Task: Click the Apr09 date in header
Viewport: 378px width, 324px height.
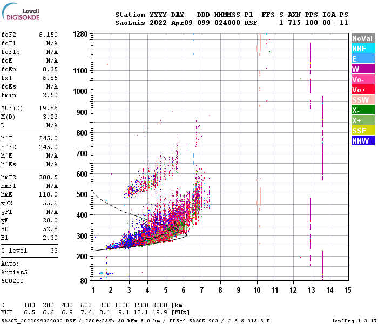Action: click(x=182, y=23)
